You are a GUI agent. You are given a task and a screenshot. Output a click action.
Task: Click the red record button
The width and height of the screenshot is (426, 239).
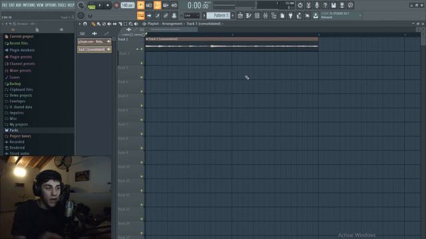pyautogui.click(x=116, y=5)
